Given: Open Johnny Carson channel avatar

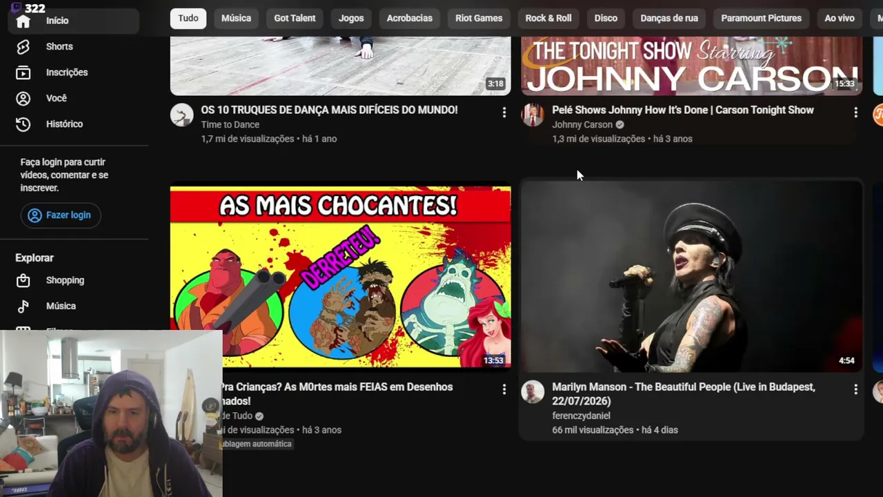Looking at the screenshot, I should click(x=533, y=115).
